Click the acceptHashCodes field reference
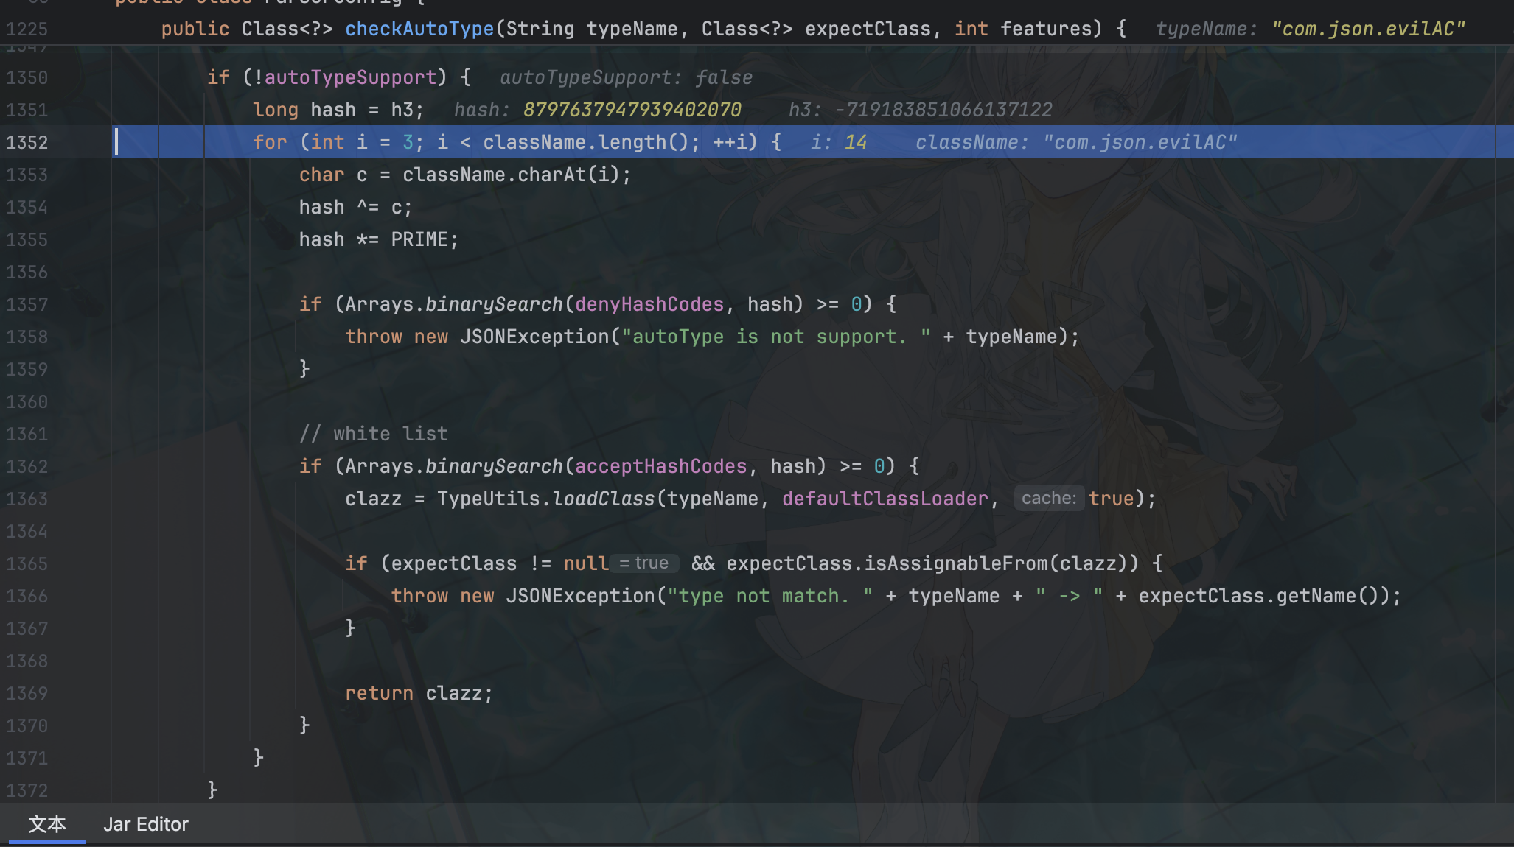This screenshot has height=847, width=1514. point(660,466)
